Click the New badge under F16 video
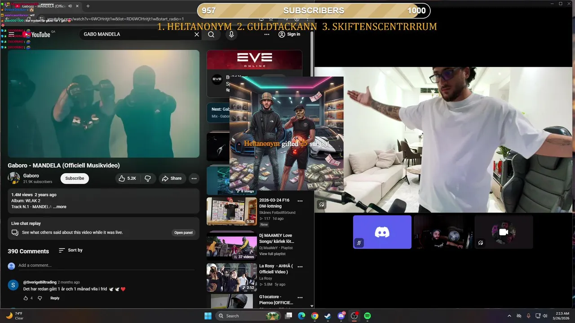The height and width of the screenshot is (323, 575). tap(264, 225)
